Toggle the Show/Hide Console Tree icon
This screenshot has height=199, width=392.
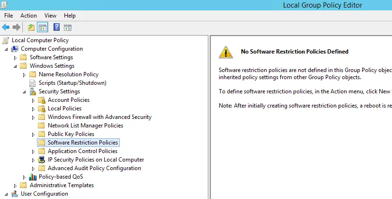tap(43, 27)
